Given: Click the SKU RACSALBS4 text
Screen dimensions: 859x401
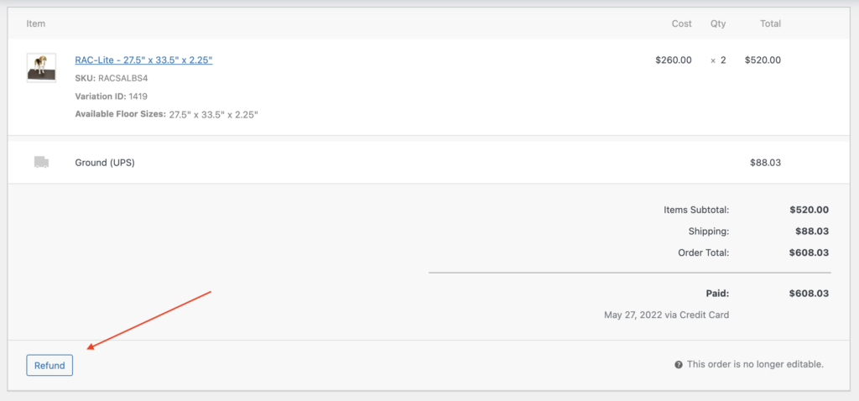Looking at the screenshot, I should click(x=112, y=78).
